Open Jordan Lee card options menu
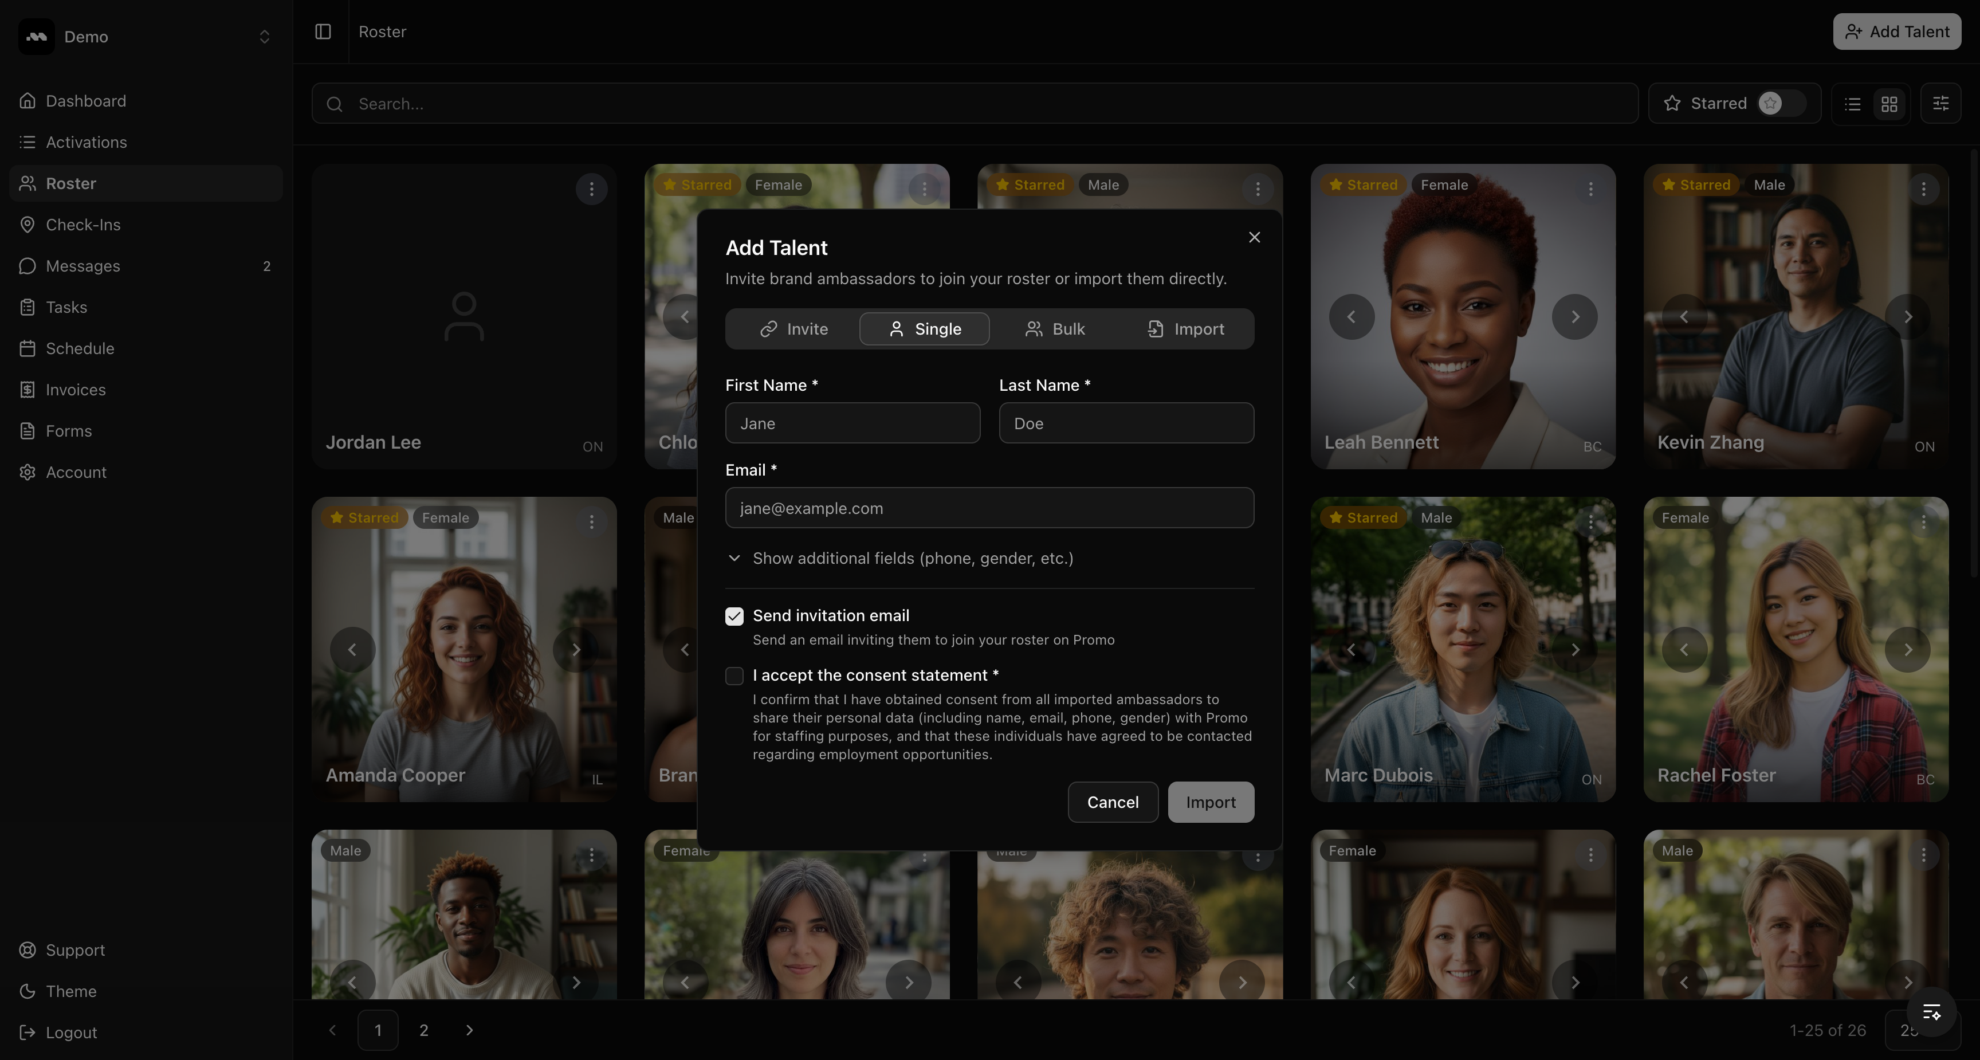 [x=591, y=189]
